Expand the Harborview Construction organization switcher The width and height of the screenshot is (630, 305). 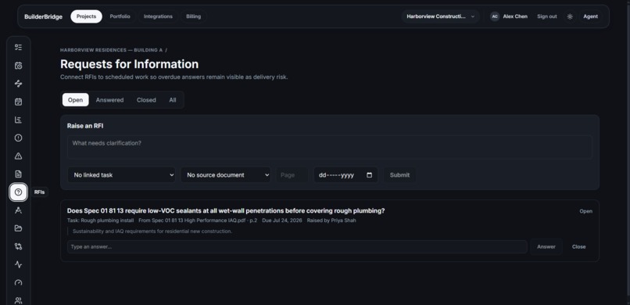[x=440, y=16]
